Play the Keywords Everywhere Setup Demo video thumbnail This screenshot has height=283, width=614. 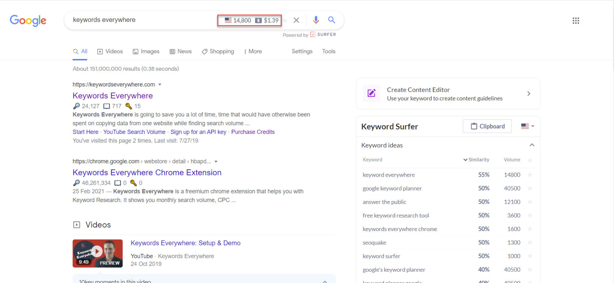click(x=97, y=253)
